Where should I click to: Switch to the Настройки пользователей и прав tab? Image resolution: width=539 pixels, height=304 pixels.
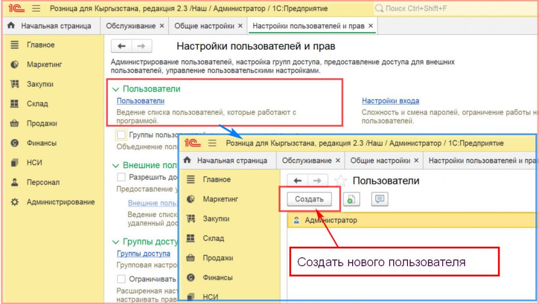308,26
